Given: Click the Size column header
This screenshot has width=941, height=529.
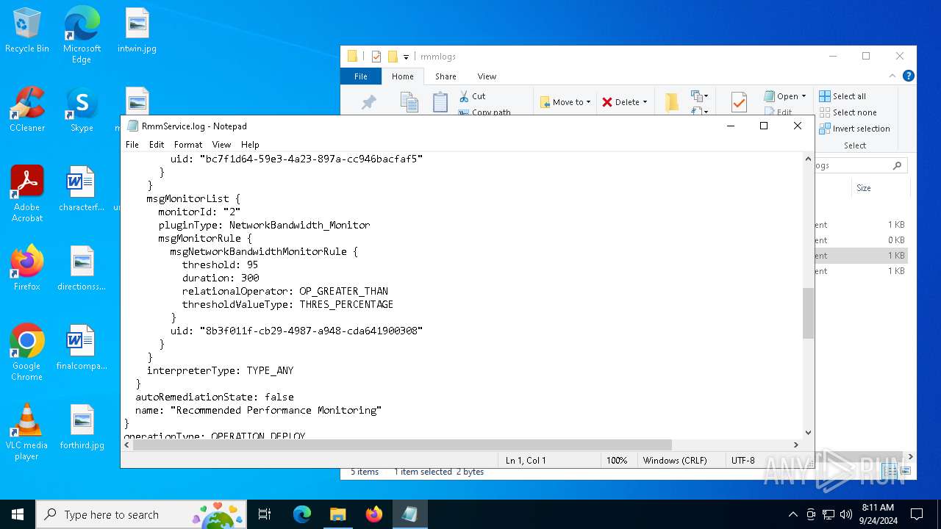Looking at the screenshot, I should click(x=864, y=188).
